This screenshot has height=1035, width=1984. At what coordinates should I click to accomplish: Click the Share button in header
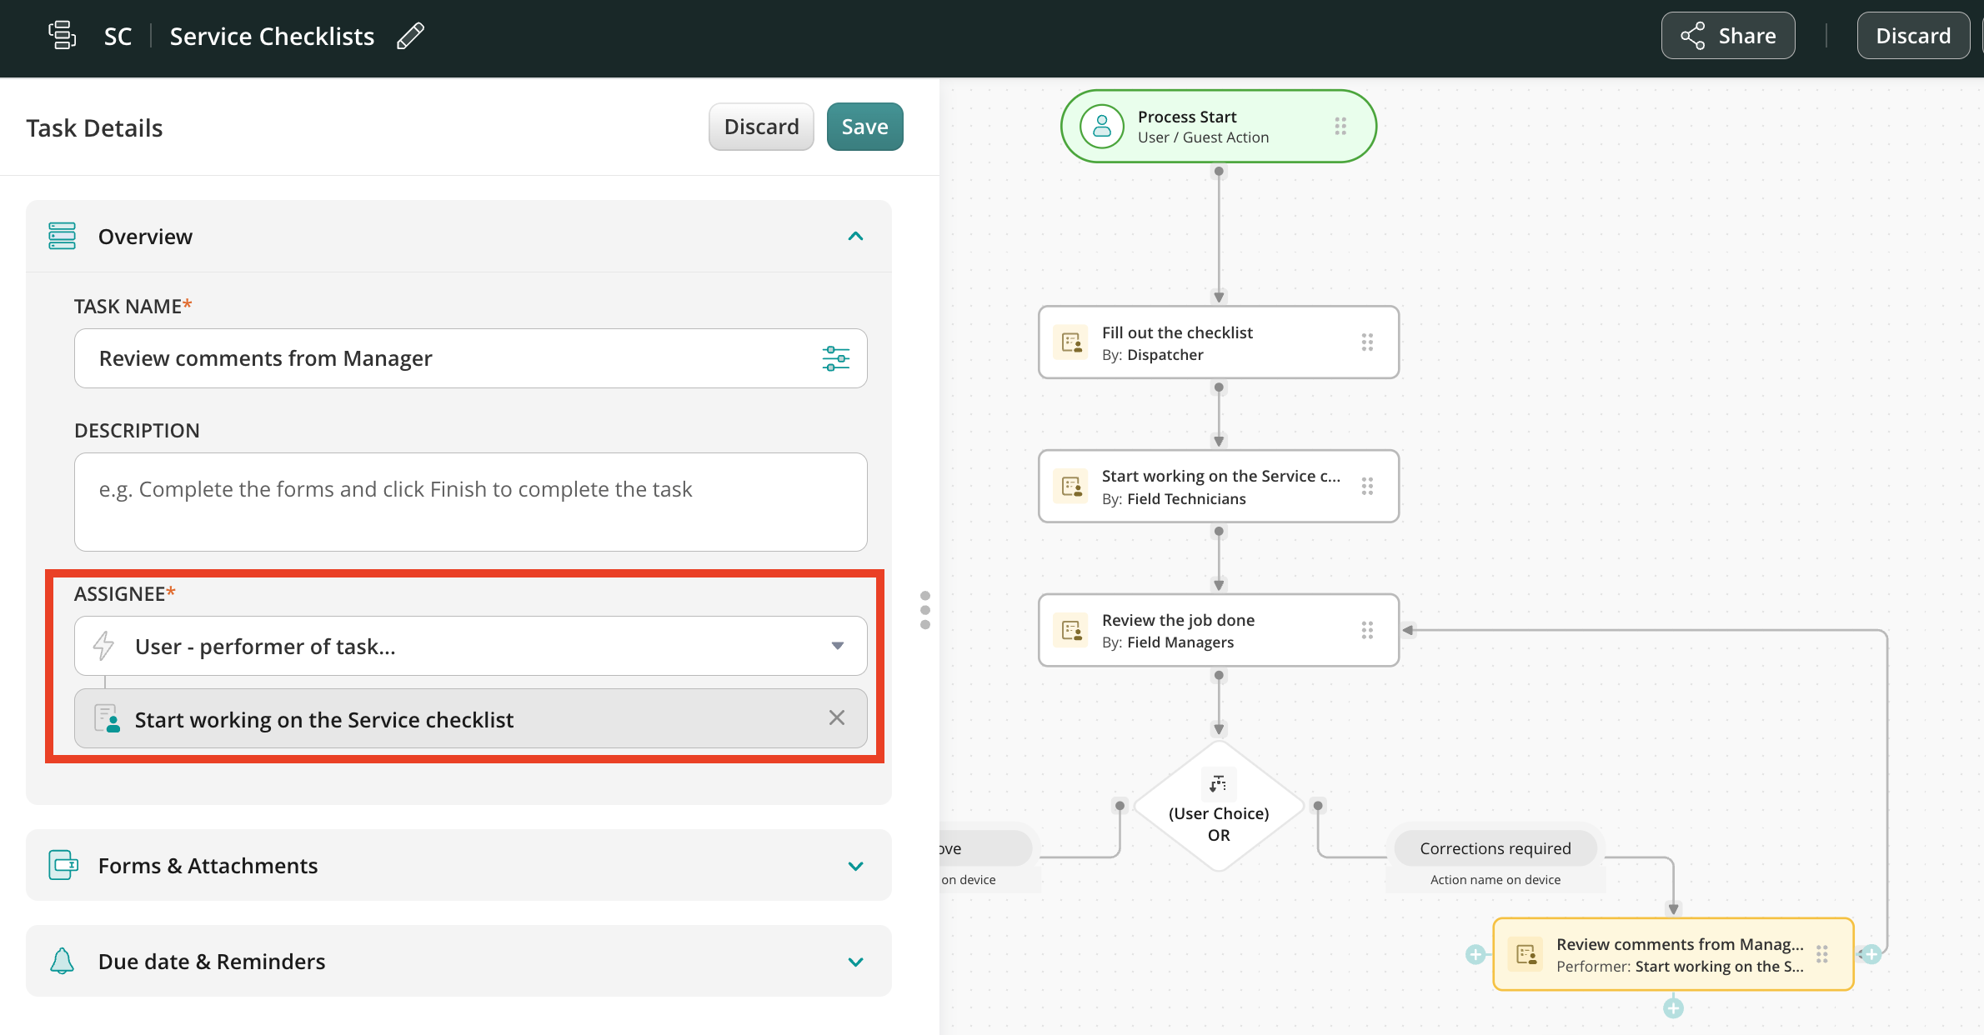point(1727,36)
